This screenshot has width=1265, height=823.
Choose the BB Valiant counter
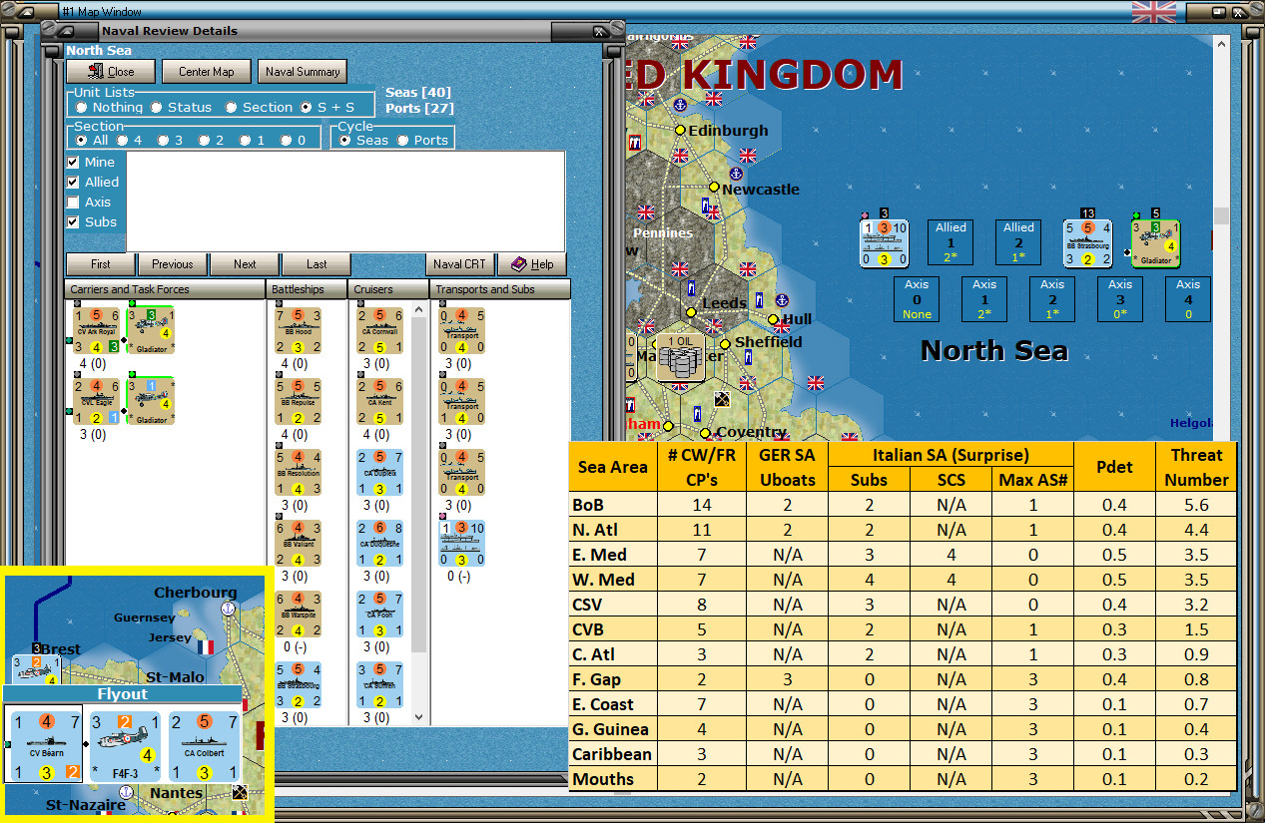(299, 543)
